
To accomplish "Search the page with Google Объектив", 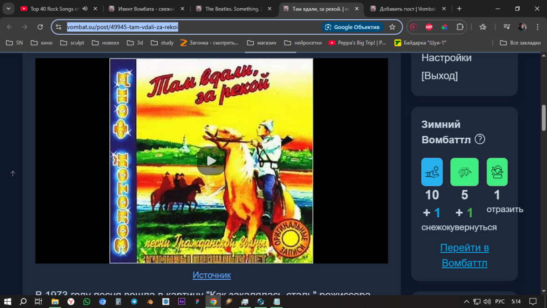I will coord(352,27).
